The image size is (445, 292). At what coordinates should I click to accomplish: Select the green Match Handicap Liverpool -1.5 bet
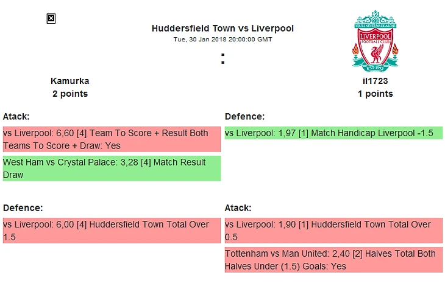tap(333, 133)
